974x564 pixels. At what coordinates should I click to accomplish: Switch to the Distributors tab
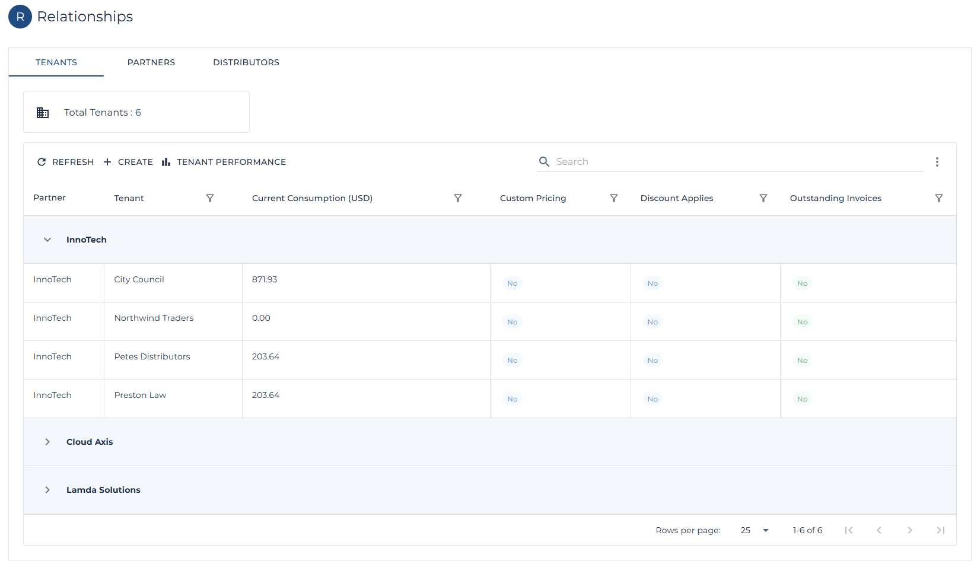(x=246, y=62)
